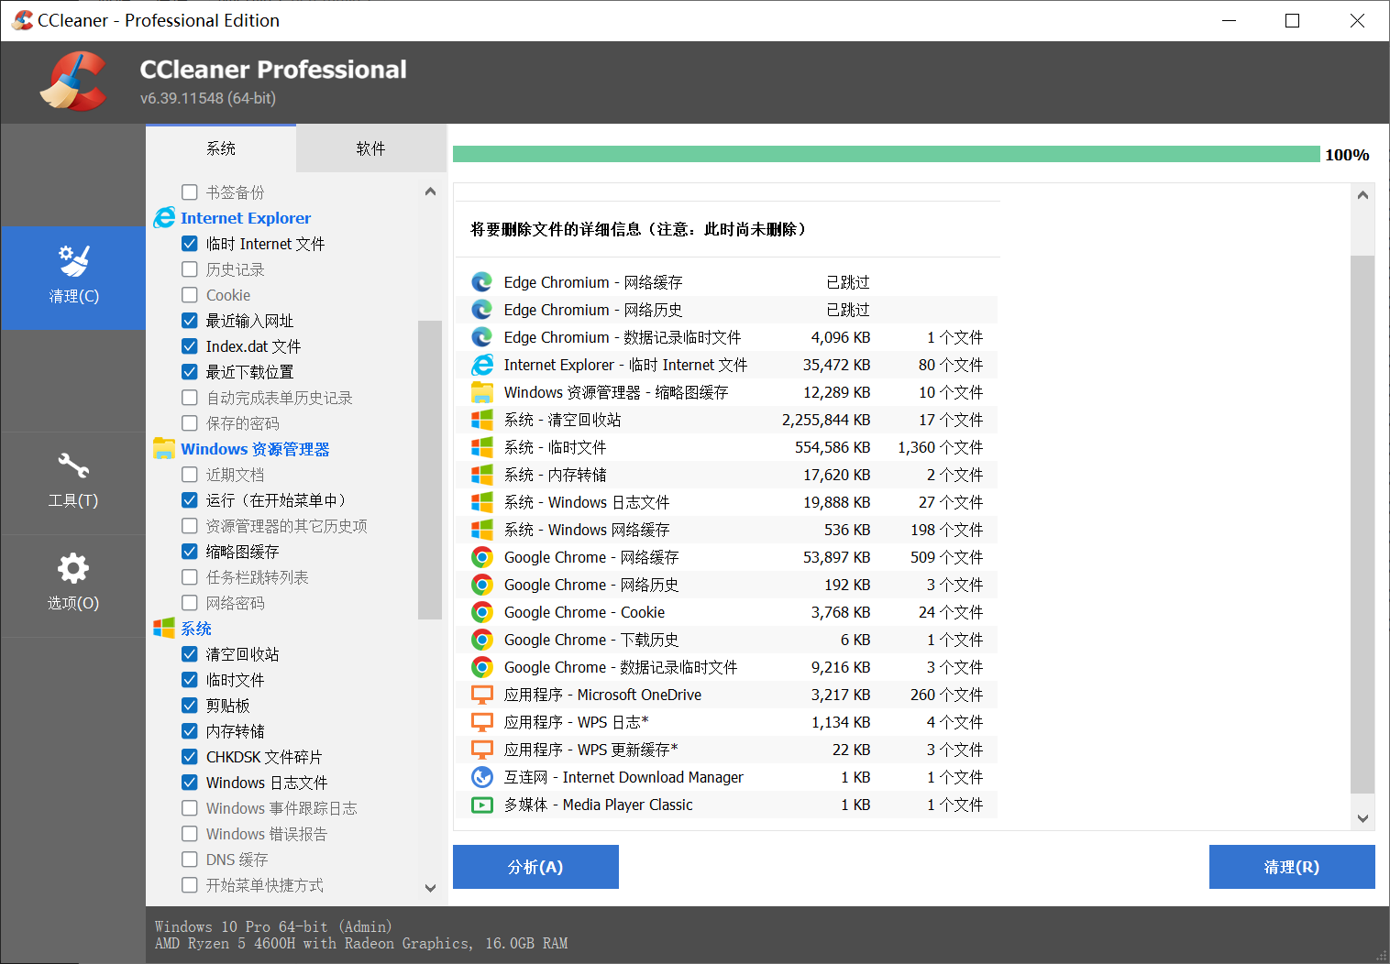The width and height of the screenshot is (1390, 964).
Task: Click Windows icon of 清空回收站 result
Action: click(482, 420)
